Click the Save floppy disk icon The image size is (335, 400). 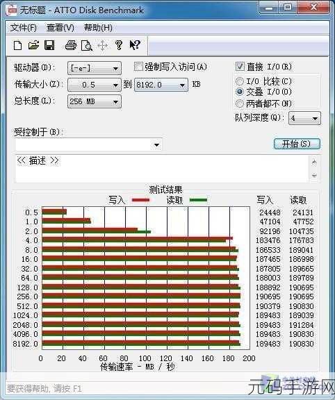(49, 45)
